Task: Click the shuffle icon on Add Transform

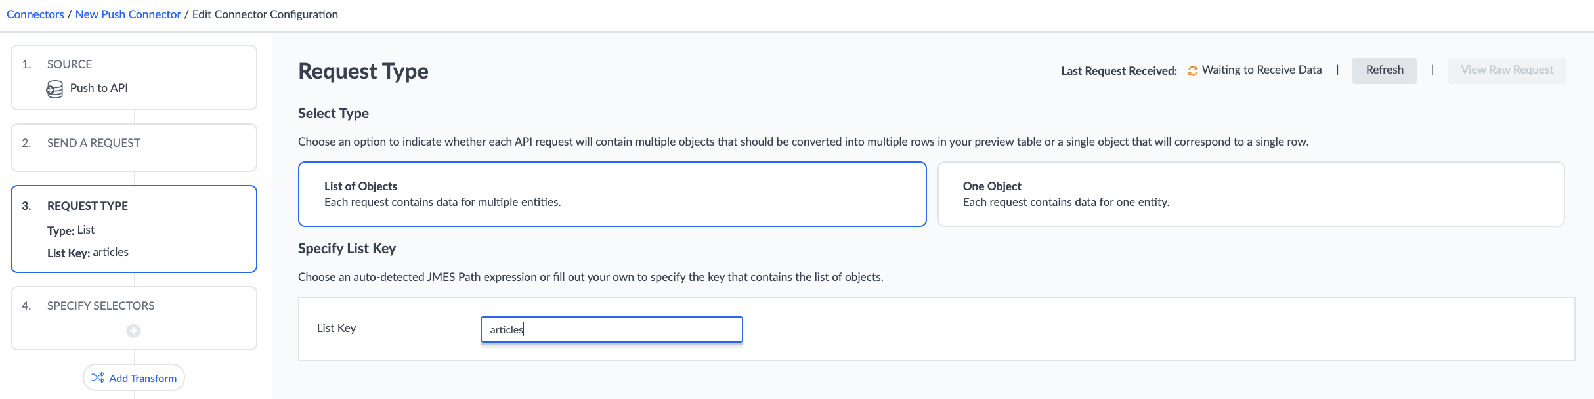Action: (x=98, y=377)
